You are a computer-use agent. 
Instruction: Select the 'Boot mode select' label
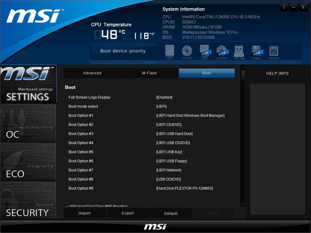tap(83, 106)
